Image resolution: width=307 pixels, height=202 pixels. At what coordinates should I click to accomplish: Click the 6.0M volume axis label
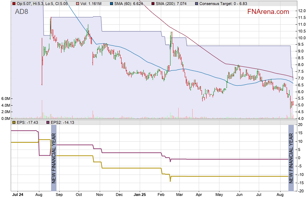[x=6, y=99]
